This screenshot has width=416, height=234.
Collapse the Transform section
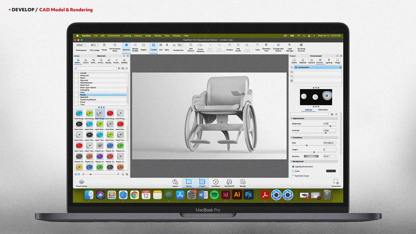(291, 137)
